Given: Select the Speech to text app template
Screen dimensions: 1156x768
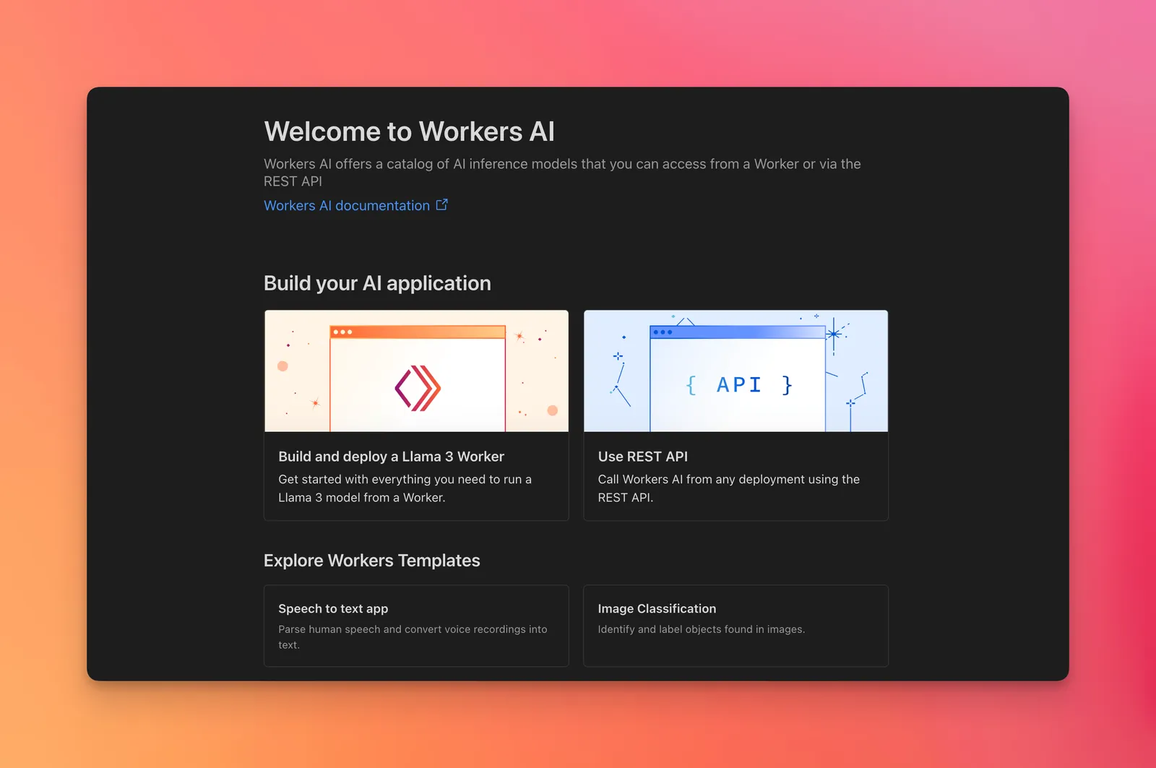Looking at the screenshot, I should [x=416, y=626].
